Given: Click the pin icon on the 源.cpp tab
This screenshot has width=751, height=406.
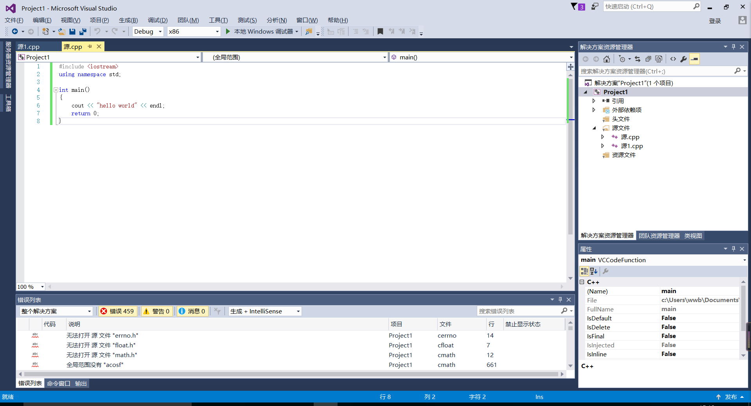Looking at the screenshot, I should [x=90, y=47].
